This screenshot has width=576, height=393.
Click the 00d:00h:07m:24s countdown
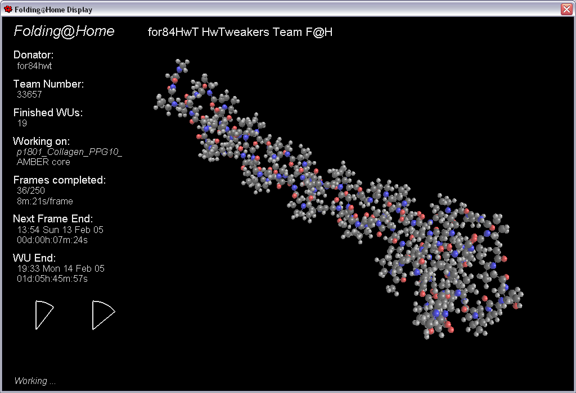tap(52, 240)
